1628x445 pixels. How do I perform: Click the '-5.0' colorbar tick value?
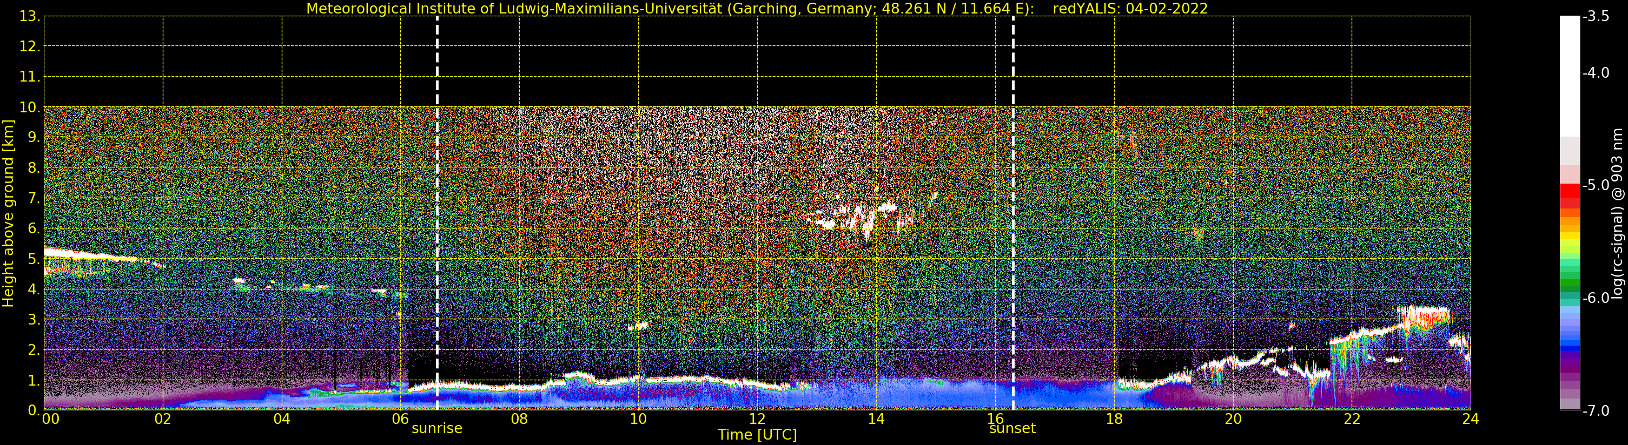click(x=1596, y=186)
